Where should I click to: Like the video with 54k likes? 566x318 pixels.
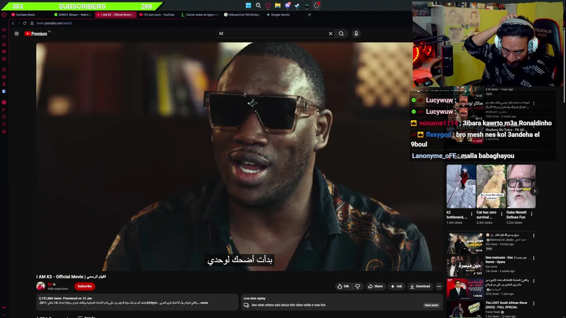coord(343,286)
